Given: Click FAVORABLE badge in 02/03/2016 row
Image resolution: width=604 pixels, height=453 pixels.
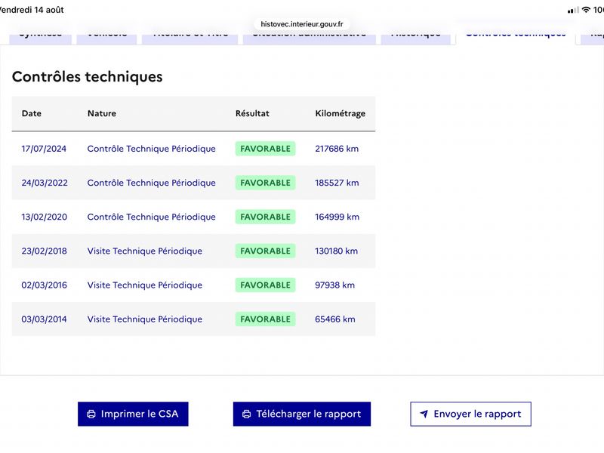Looking at the screenshot, I should coord(266,285).
